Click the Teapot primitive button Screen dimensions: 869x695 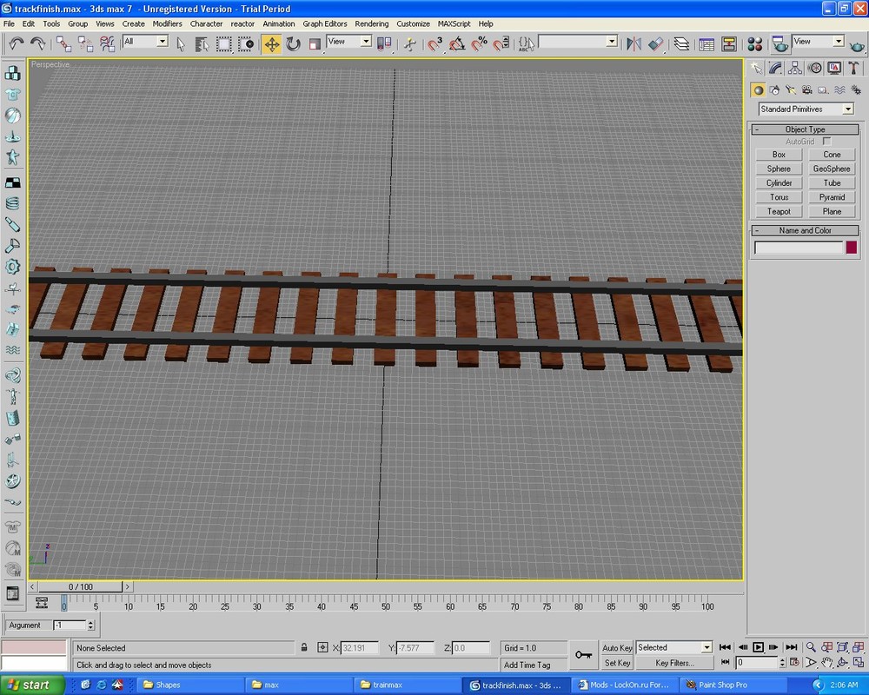779,211
